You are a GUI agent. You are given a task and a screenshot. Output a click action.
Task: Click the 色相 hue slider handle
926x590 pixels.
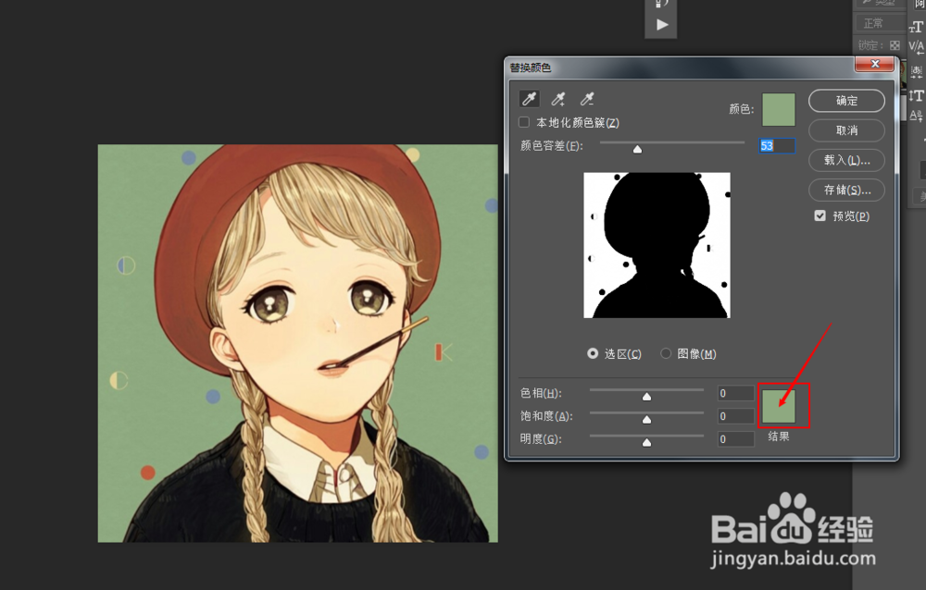click(646, 397)
